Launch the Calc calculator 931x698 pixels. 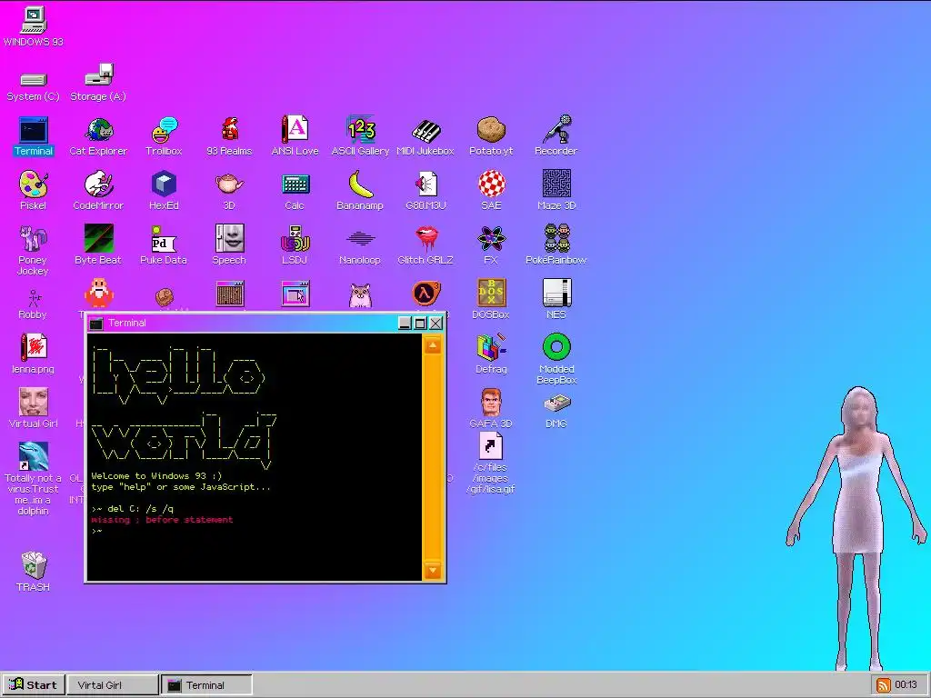295,191
